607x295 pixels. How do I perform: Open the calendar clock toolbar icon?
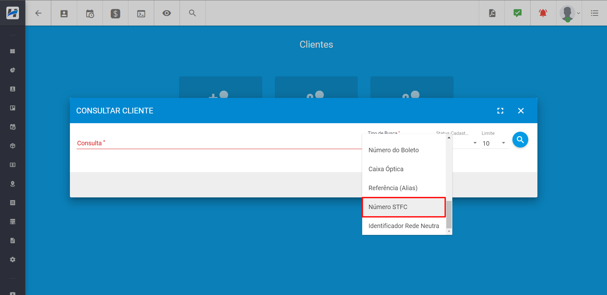(90, 13)
